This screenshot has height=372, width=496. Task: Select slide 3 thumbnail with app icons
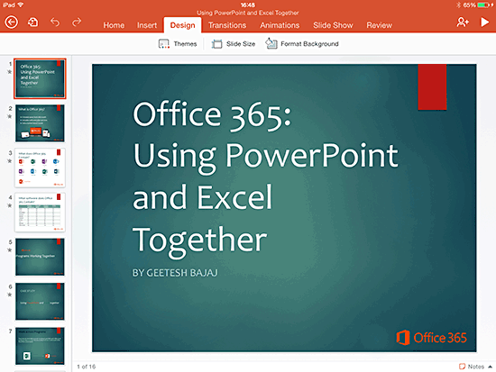[x=40, y=168]
